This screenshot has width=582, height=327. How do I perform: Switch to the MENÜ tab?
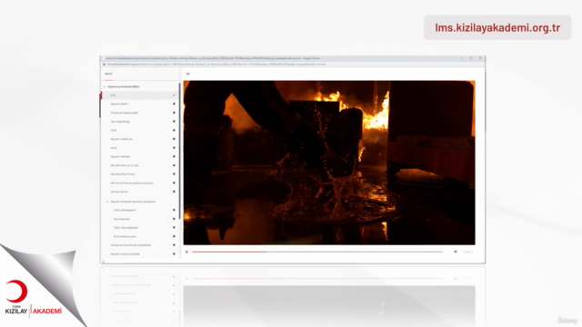pyautogui.click(x=108, y=74)
